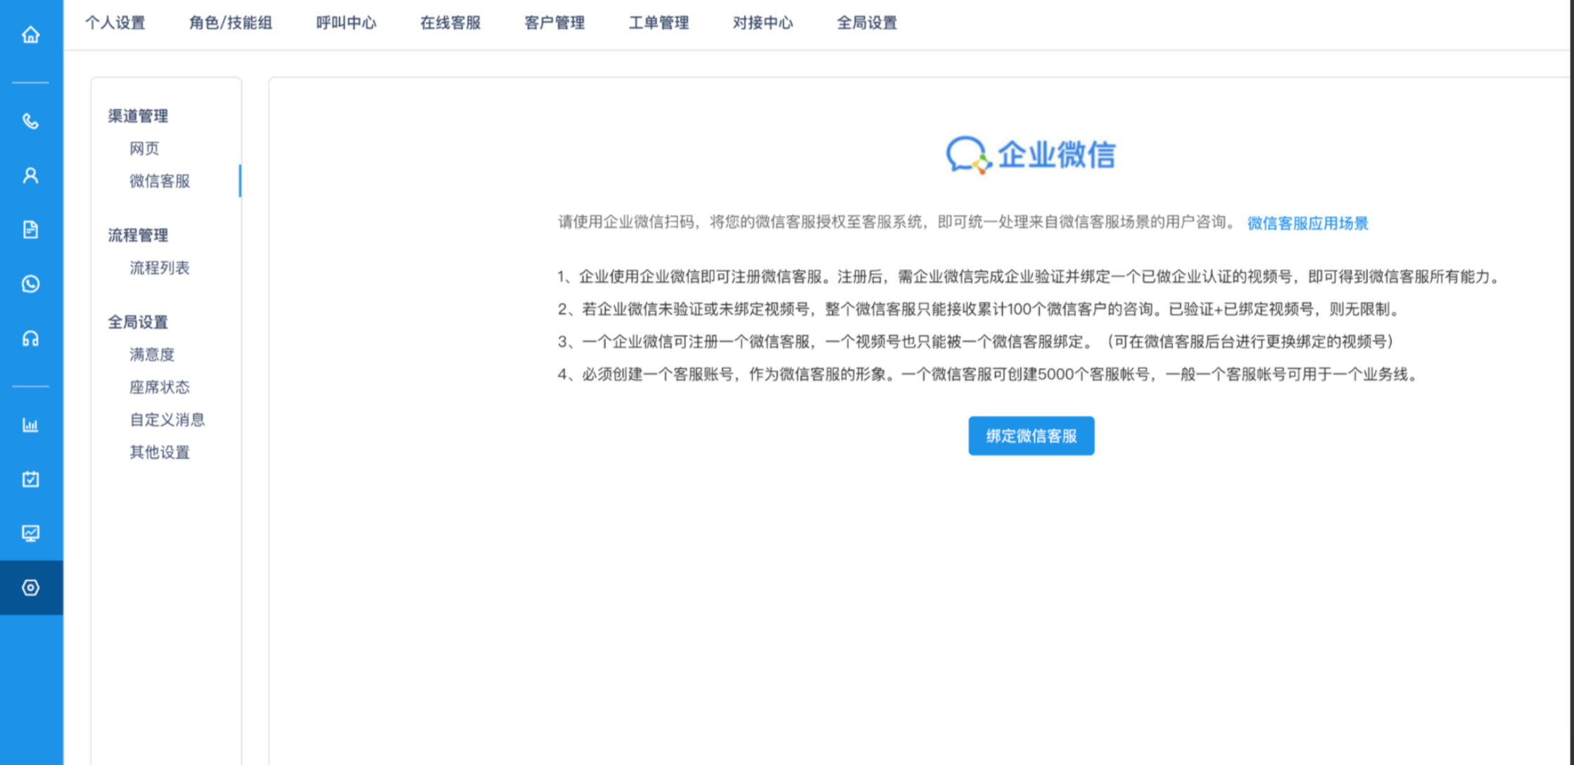The height and width of the screenshot is (765, 1574).
Task: Open the user profile icon in sidebar
Action: point(30,175)
